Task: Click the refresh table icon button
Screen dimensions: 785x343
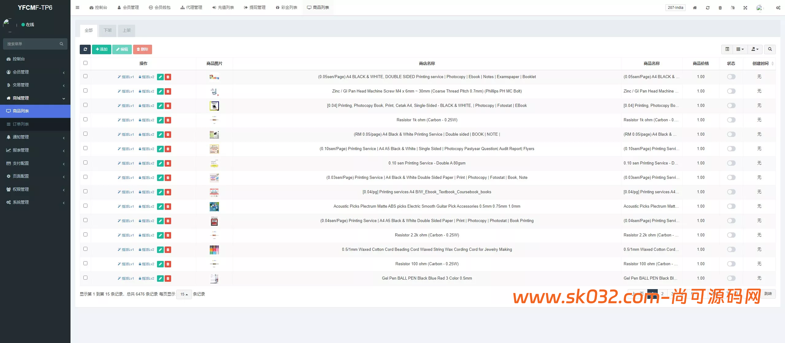Action: 85,49
